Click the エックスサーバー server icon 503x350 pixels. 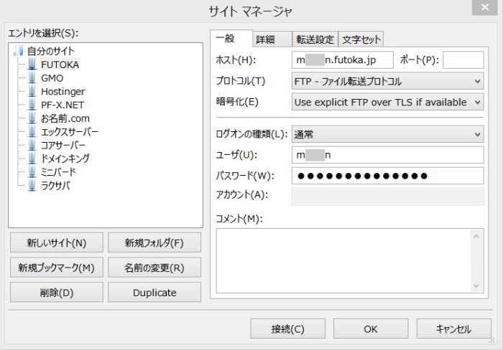tap(32, 132)
